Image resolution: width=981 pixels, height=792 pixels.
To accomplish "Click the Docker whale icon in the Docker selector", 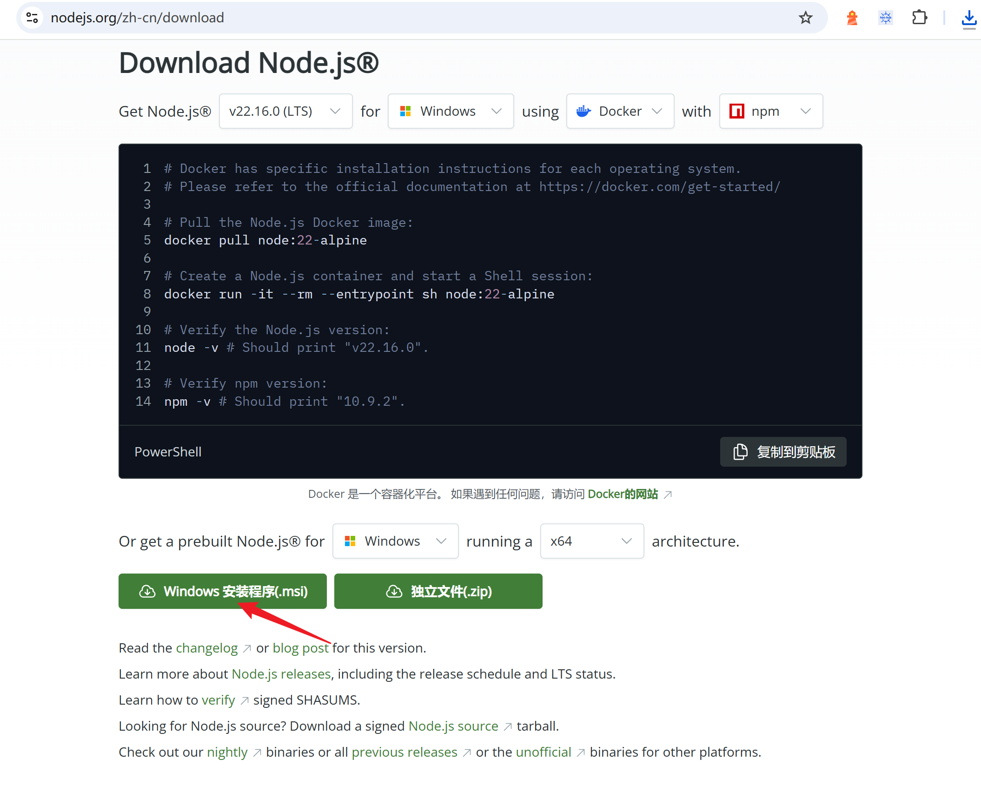I will pyautogui.click(x=583, y=111).
